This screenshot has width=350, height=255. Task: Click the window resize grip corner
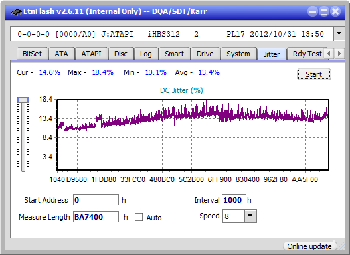pos(341,246)
